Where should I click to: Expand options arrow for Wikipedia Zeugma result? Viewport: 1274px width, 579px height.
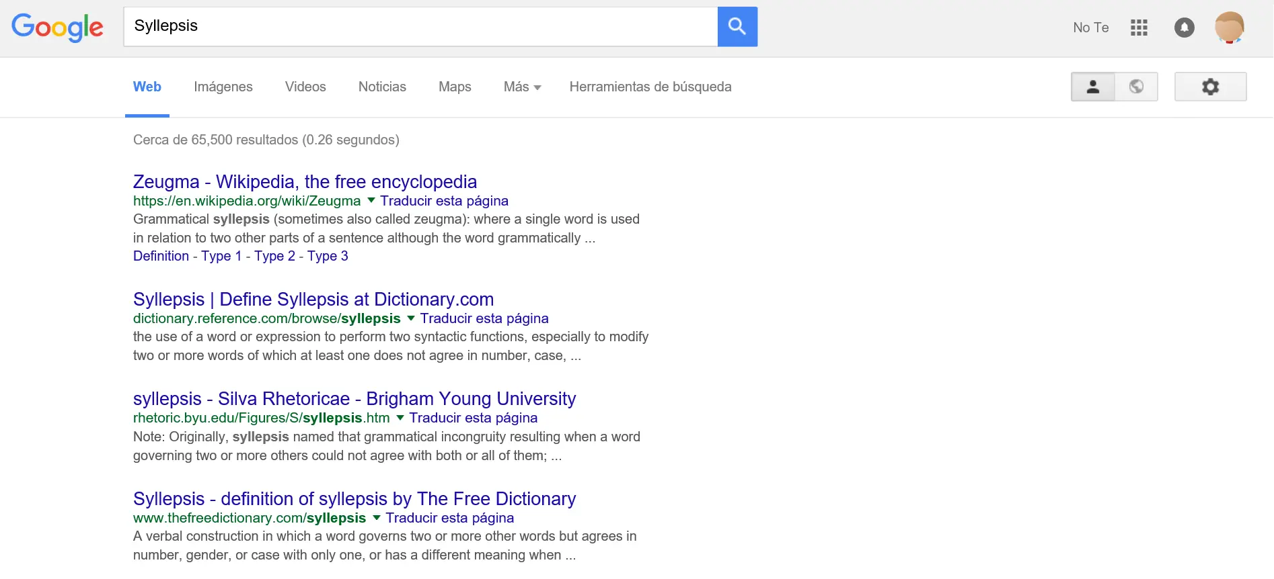(371, 200)
